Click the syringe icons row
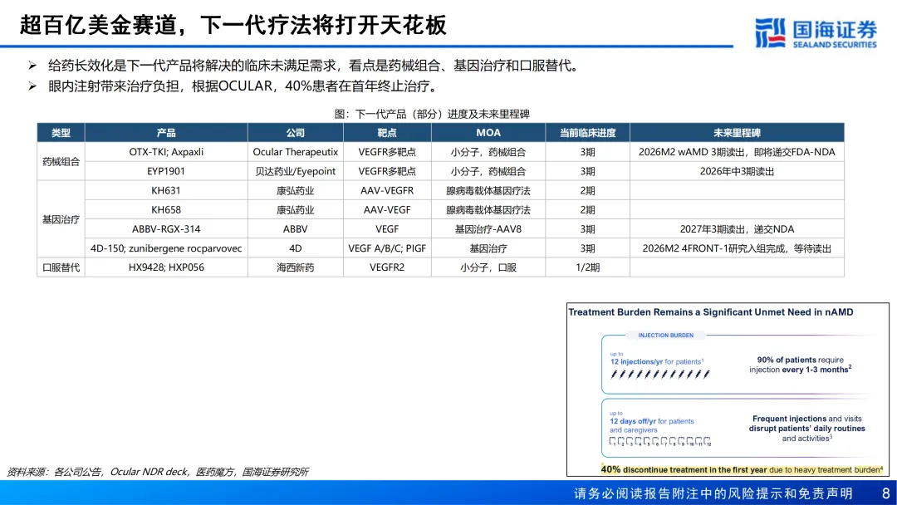This screenshot has height=505, width=897. [x=660, y=375]
